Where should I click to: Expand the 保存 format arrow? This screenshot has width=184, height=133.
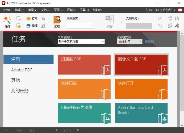point(122,22)
